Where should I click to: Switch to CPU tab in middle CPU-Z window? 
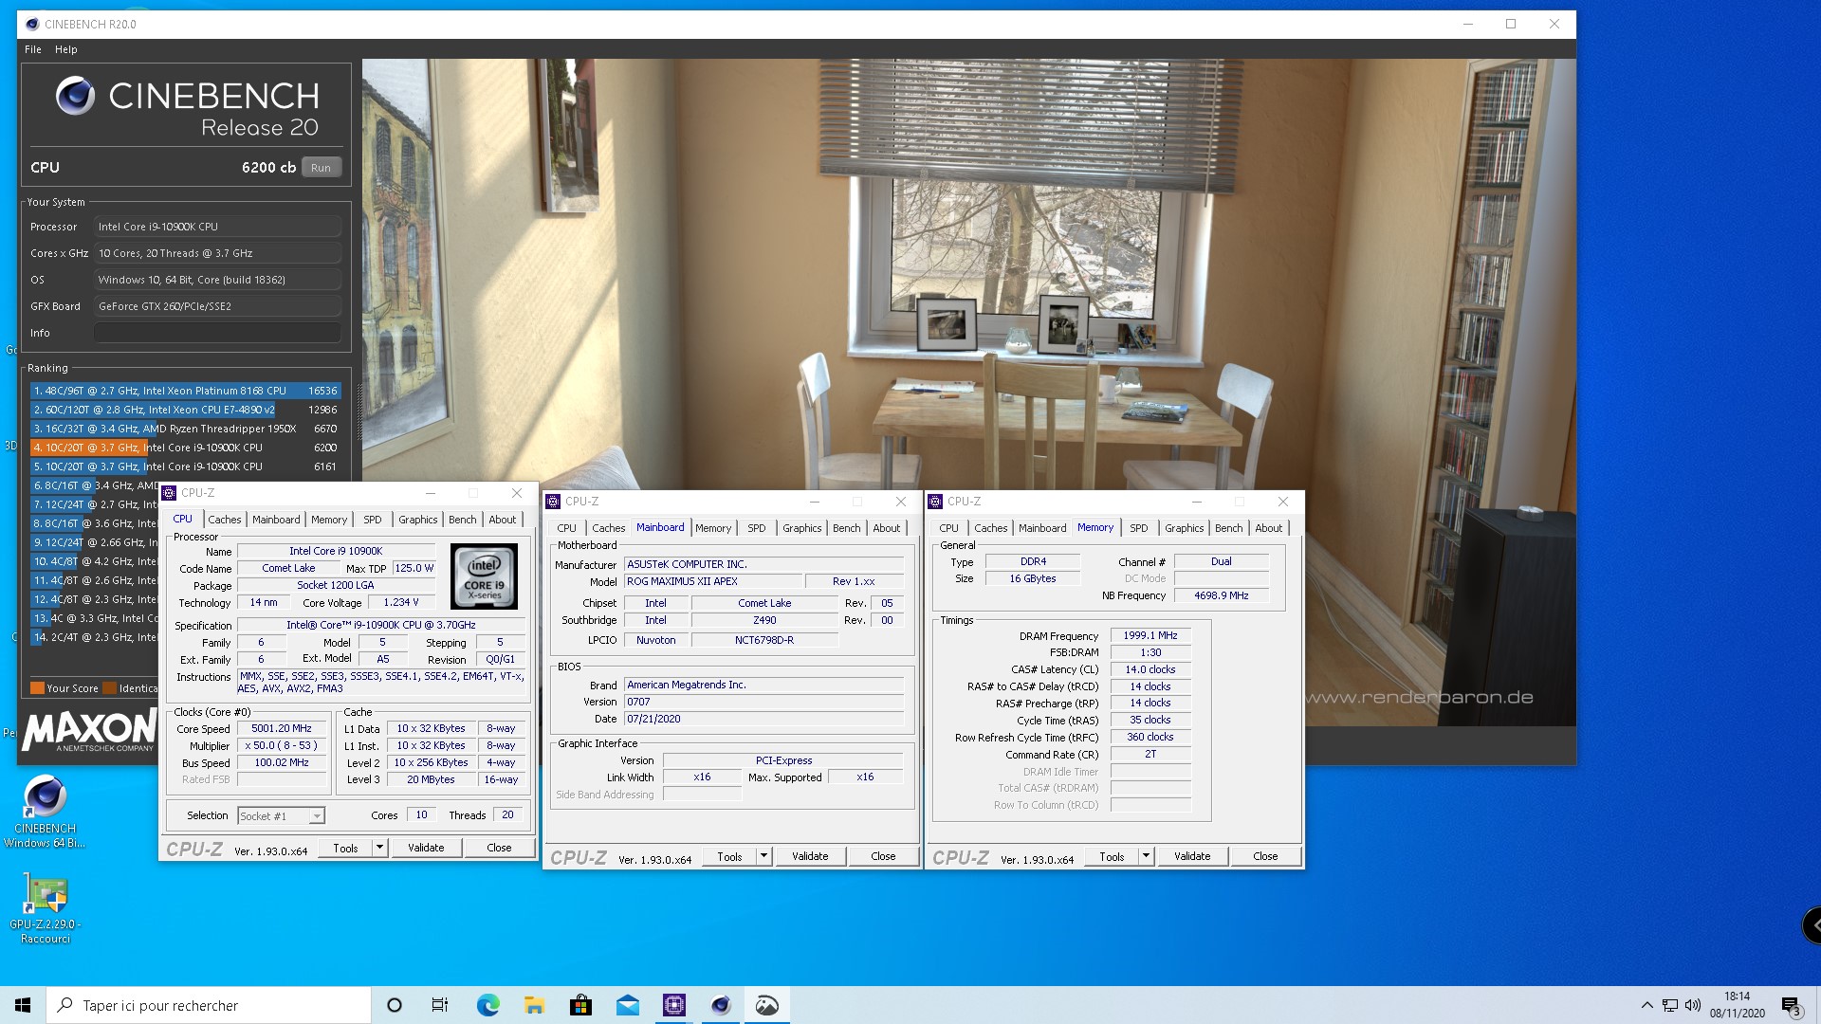point(566,528)
